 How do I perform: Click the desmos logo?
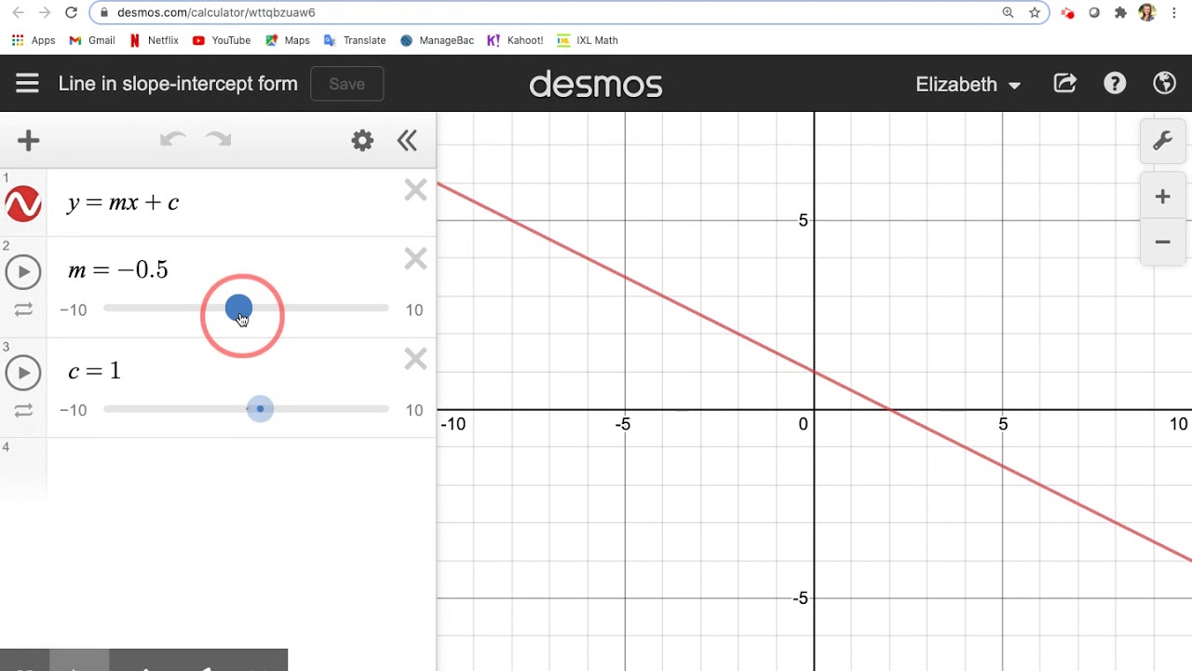pyautogui.click(x=596, y=85)
